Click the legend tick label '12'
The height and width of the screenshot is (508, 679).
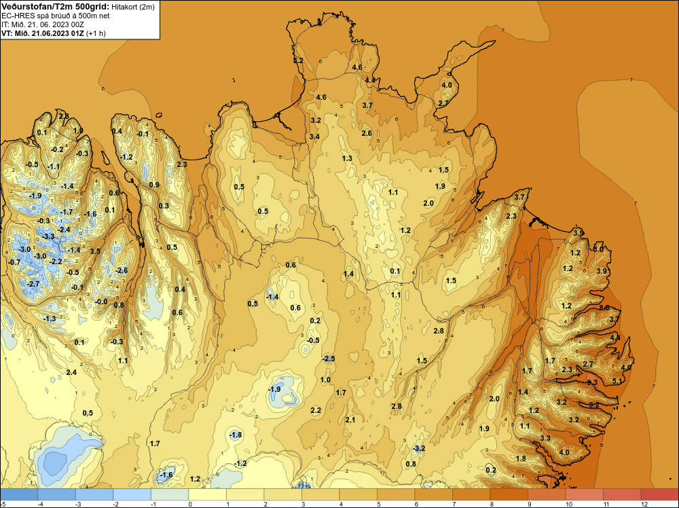point(644,504)
